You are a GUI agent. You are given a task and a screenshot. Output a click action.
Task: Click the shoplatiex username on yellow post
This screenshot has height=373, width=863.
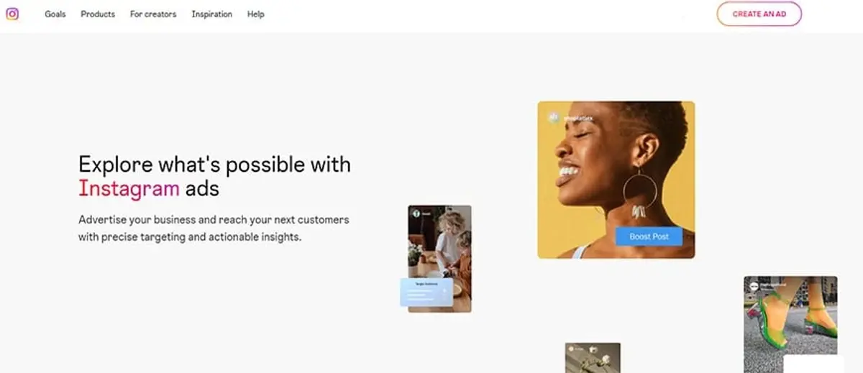578,117
